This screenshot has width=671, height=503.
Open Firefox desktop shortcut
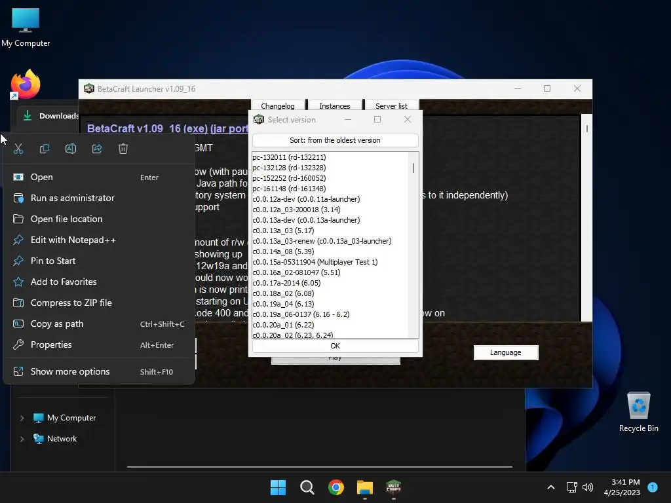26,84
